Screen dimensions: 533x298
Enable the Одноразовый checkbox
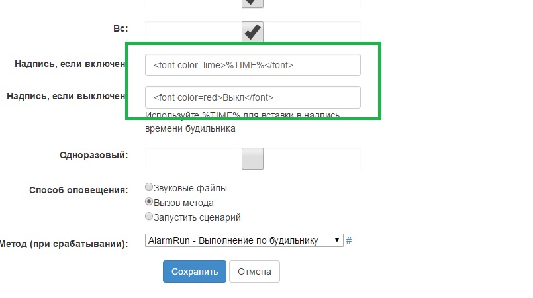click(252, 158)
